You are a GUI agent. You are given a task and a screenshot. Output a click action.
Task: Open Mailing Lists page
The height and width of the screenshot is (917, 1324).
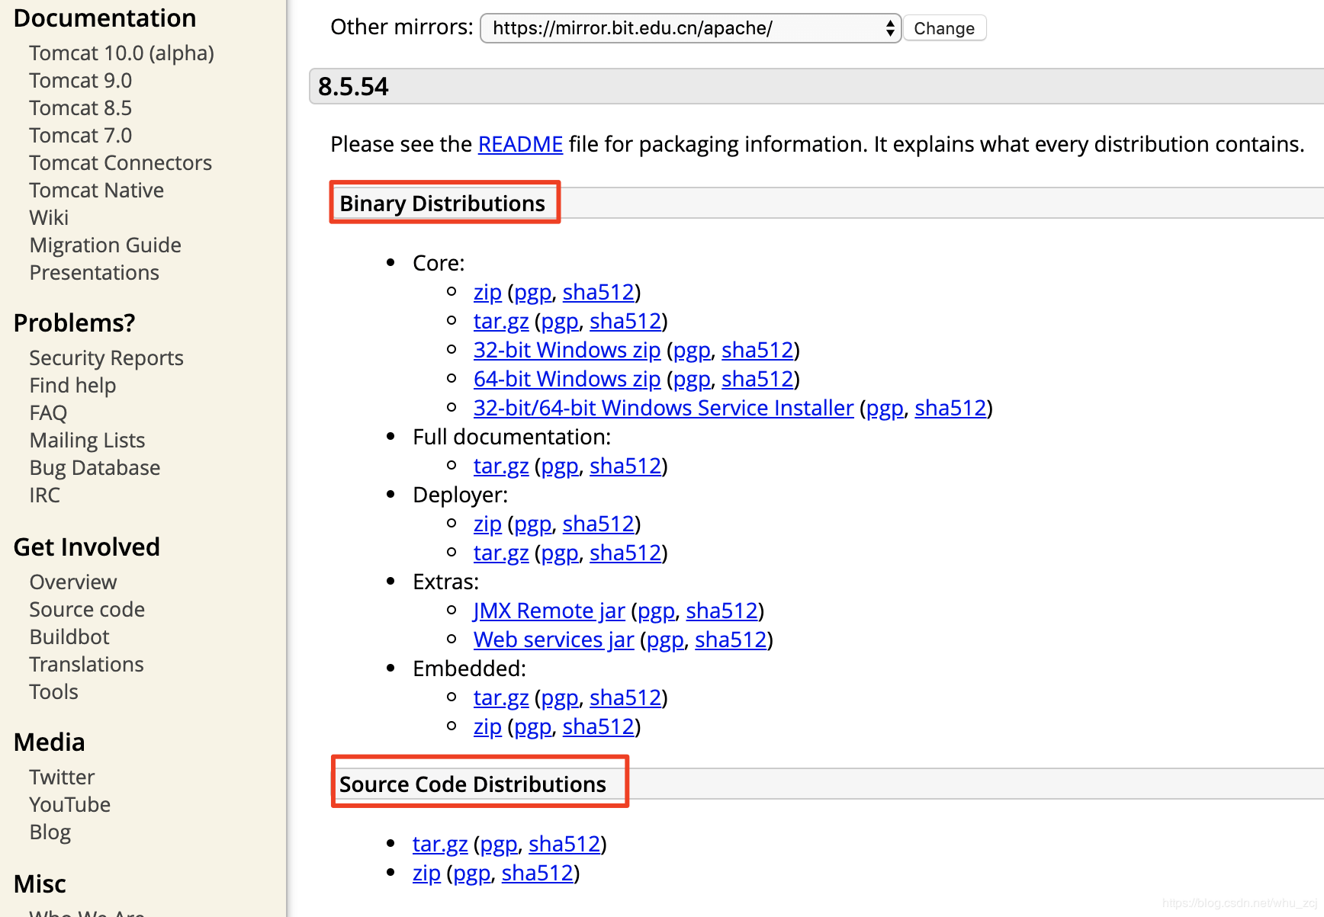[x=87, y=441]
